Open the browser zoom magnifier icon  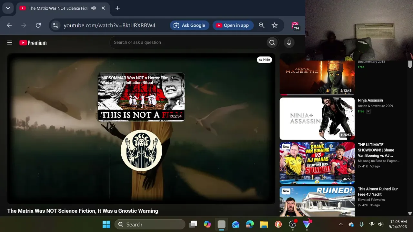(x=262, y=25)
